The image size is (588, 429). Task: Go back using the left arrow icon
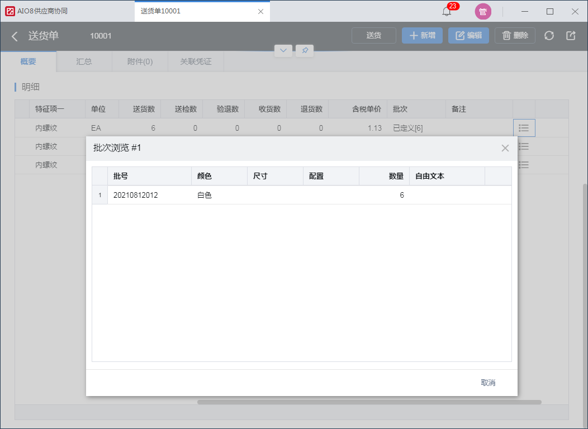pos(15,36)
